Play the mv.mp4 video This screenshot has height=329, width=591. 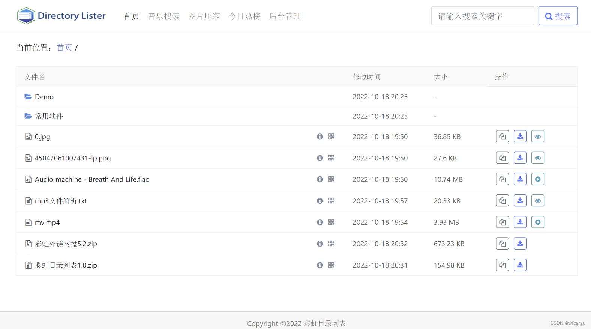(x=537, y=222)
